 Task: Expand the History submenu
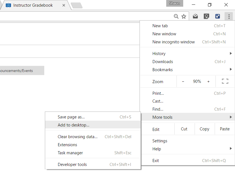click(187, 54)
